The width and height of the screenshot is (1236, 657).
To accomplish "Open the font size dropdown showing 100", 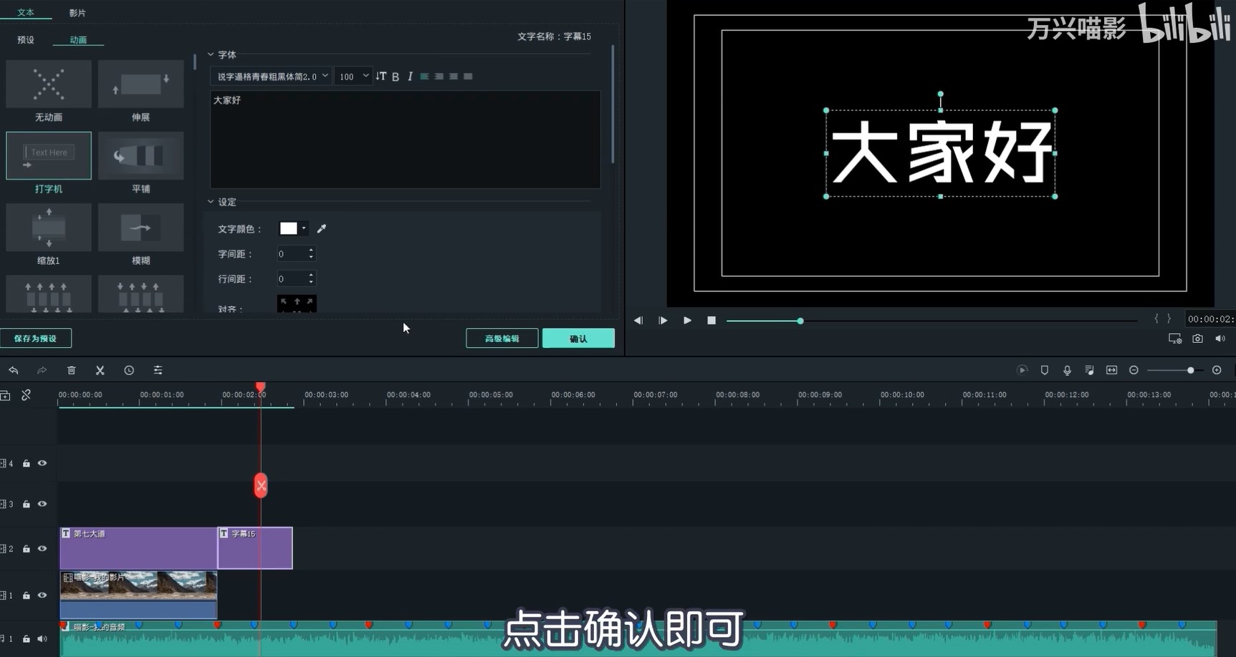I will 353,76.
